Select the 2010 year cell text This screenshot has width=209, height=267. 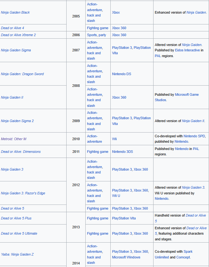pos(76,139)
